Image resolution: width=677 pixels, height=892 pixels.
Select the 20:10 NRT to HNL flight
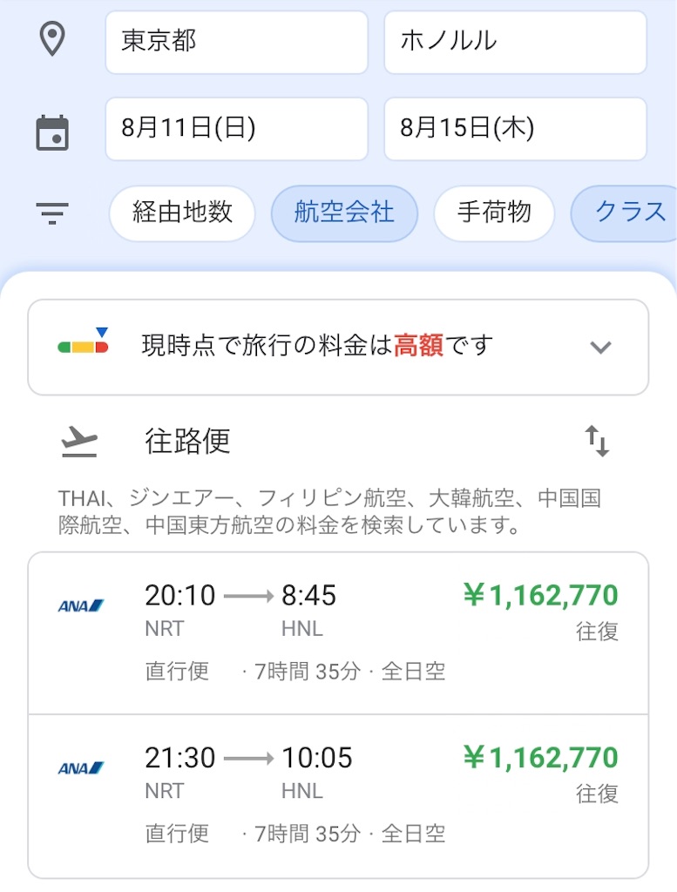338,633
